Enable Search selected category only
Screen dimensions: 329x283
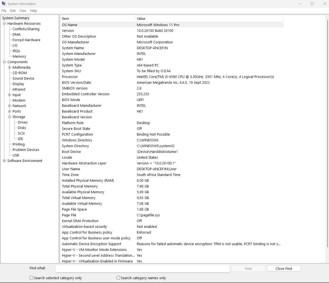point(31,278)
